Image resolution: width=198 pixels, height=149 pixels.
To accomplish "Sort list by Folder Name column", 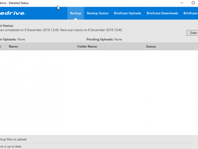I will 87,46.
